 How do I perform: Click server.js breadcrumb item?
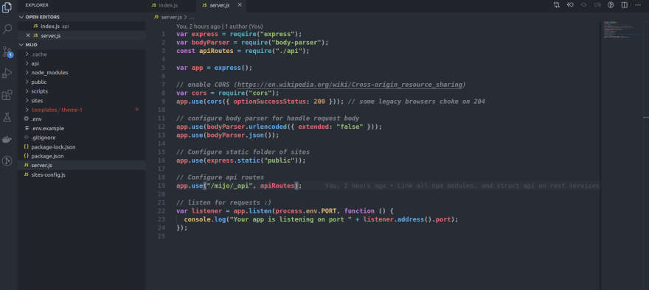pyautogui.click(x=171, y=17)
